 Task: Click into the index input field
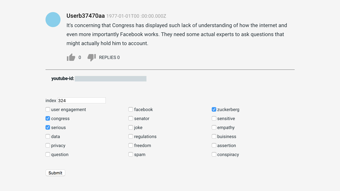pyautogui.click(x=82, y=101)
